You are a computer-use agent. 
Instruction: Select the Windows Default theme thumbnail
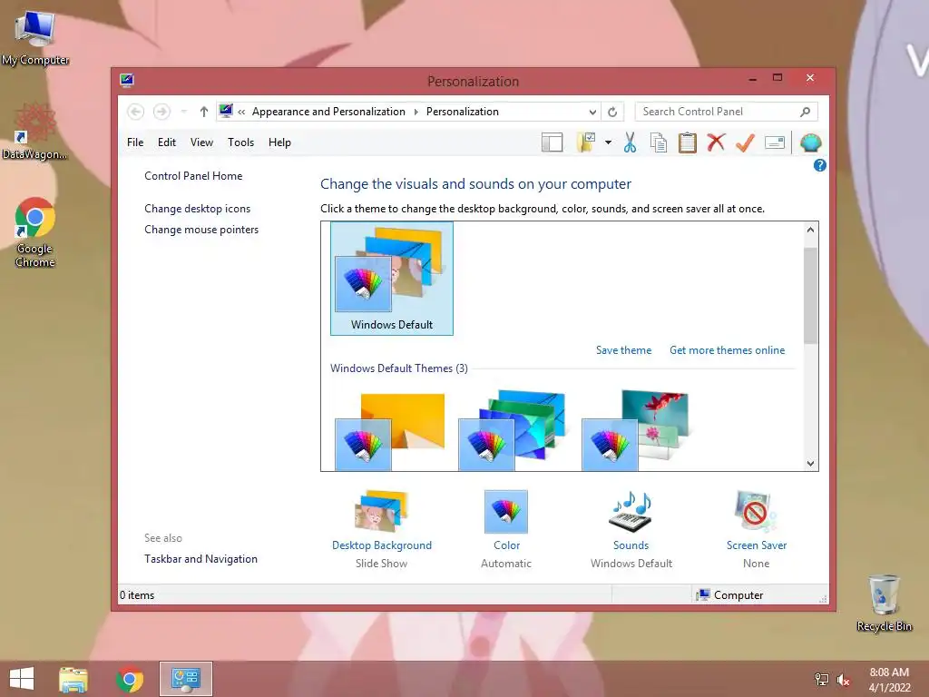click(392, 279)
